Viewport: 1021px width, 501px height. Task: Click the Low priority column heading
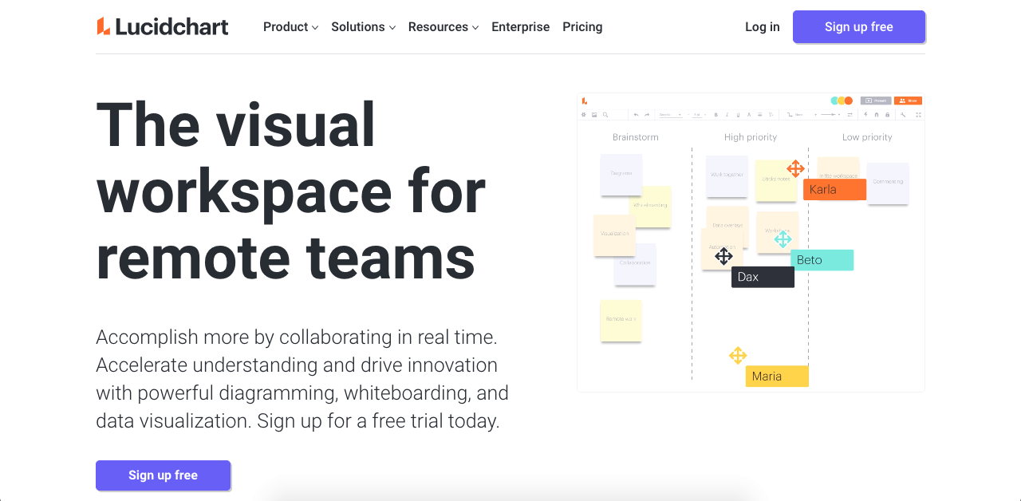[867, 137]
